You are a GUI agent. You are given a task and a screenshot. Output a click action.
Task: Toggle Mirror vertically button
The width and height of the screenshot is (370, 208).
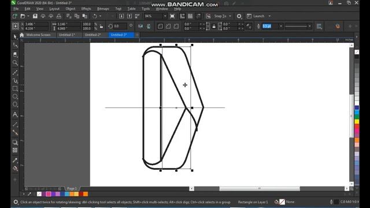point(149,26)
